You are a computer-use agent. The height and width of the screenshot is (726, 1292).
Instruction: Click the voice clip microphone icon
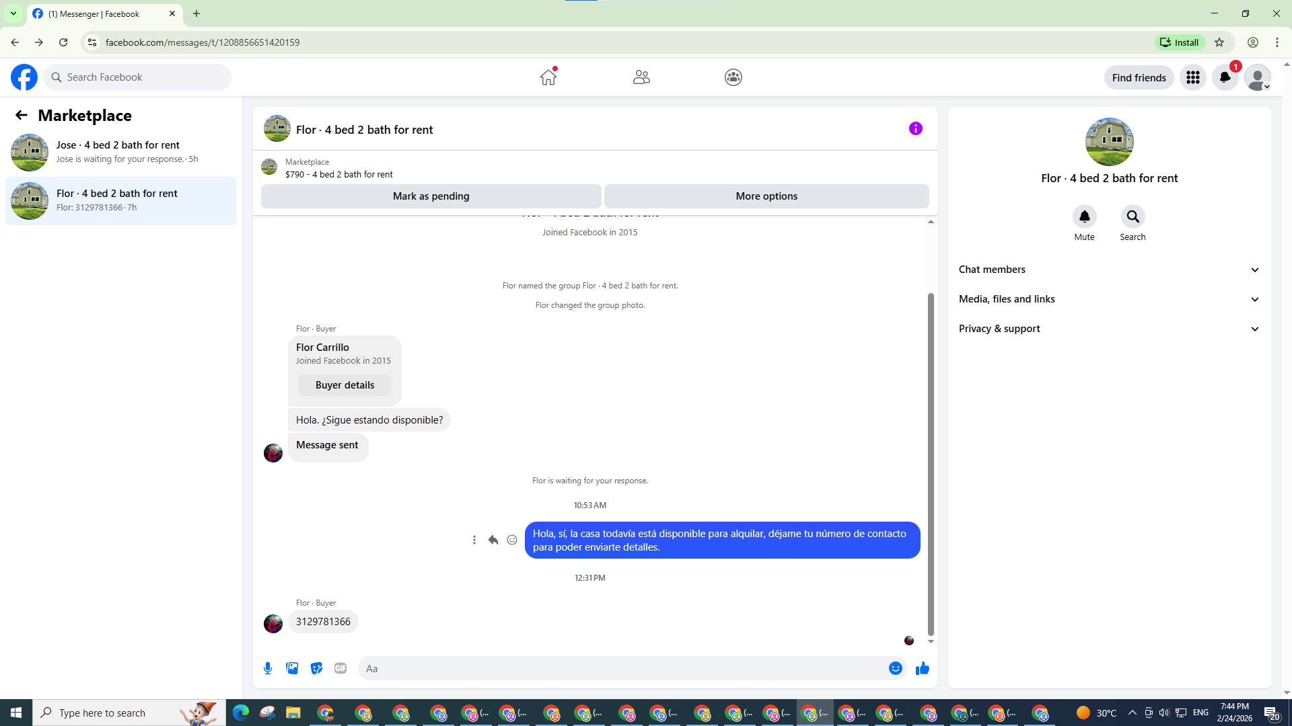pos(268,668)
